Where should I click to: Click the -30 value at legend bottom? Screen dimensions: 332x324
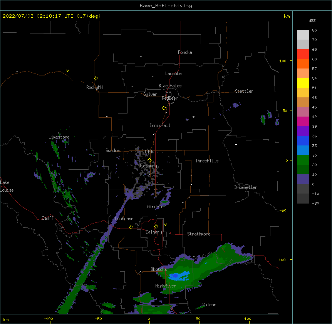pos(315,204)
